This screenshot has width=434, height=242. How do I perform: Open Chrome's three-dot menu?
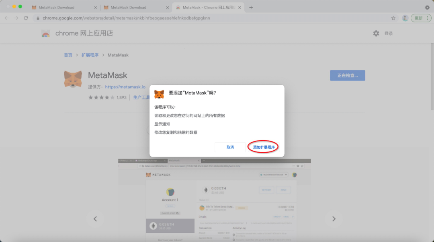click(x=428, y=18)
